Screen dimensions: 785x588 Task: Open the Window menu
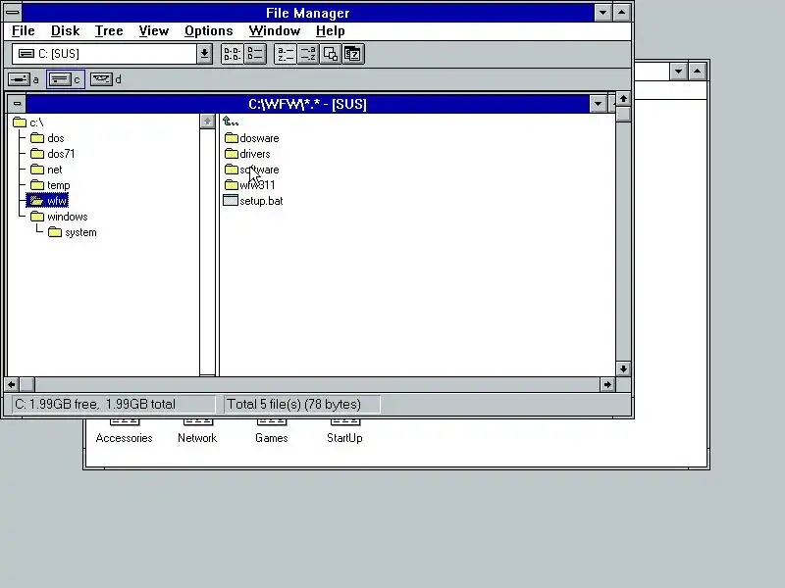275,31
